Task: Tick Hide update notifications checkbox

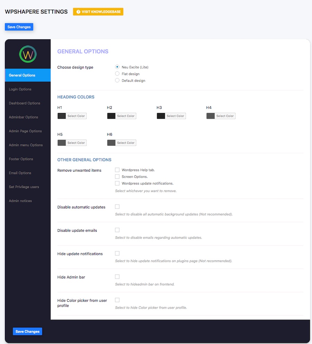Action: pyautogui.click(x=117, y=253)
